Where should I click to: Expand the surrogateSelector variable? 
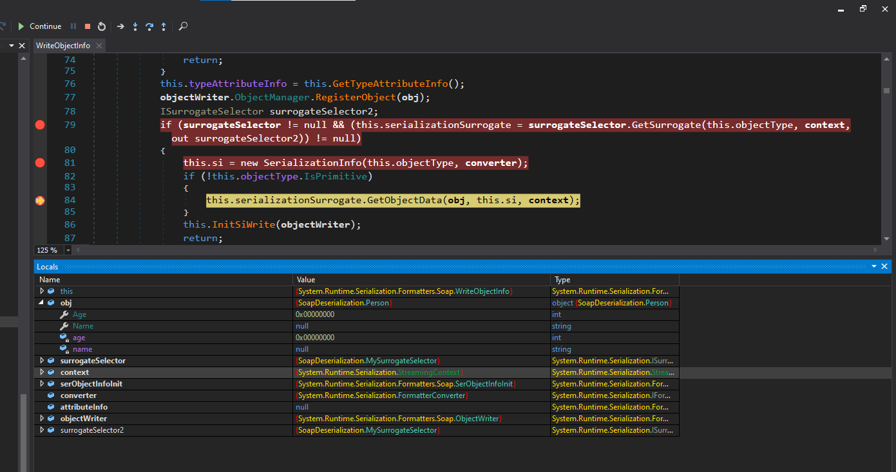pos(43,361)
